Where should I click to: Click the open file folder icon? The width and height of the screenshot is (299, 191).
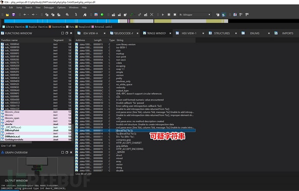tap(7, 15)
